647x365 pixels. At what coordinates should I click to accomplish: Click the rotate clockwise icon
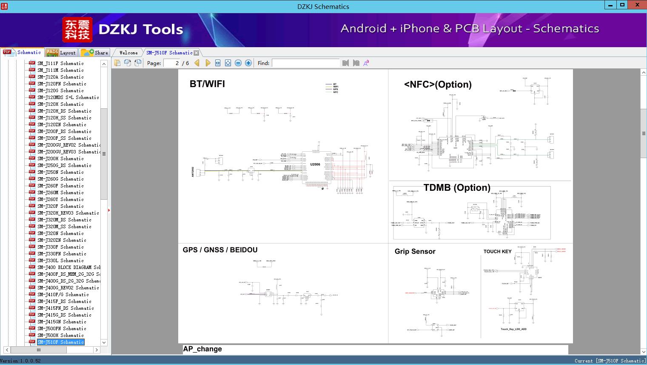pyautogui.click(x=138, y=63)
